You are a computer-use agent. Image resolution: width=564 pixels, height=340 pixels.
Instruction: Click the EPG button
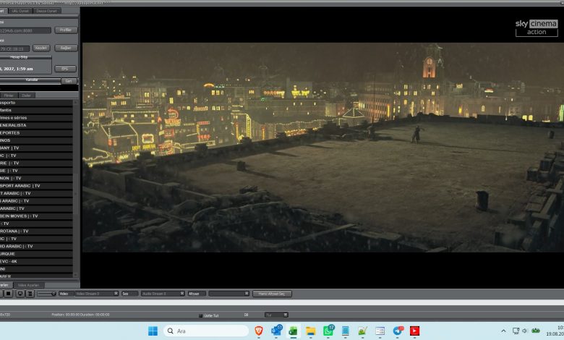click(x=65, y=68)
